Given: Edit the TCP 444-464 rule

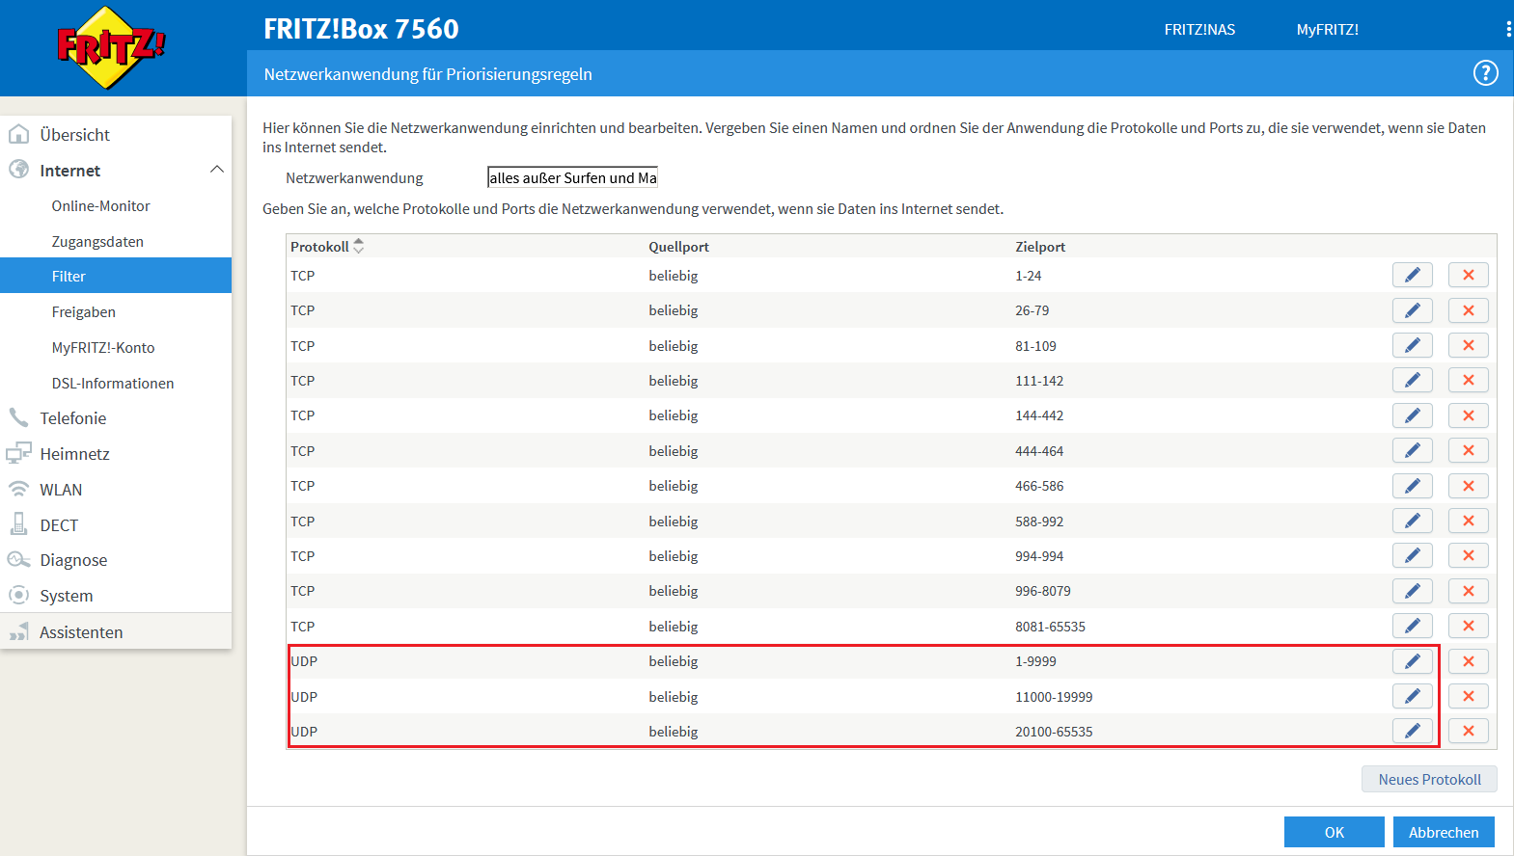Looking at the screenshot, I should click(x=1412, y=450).
